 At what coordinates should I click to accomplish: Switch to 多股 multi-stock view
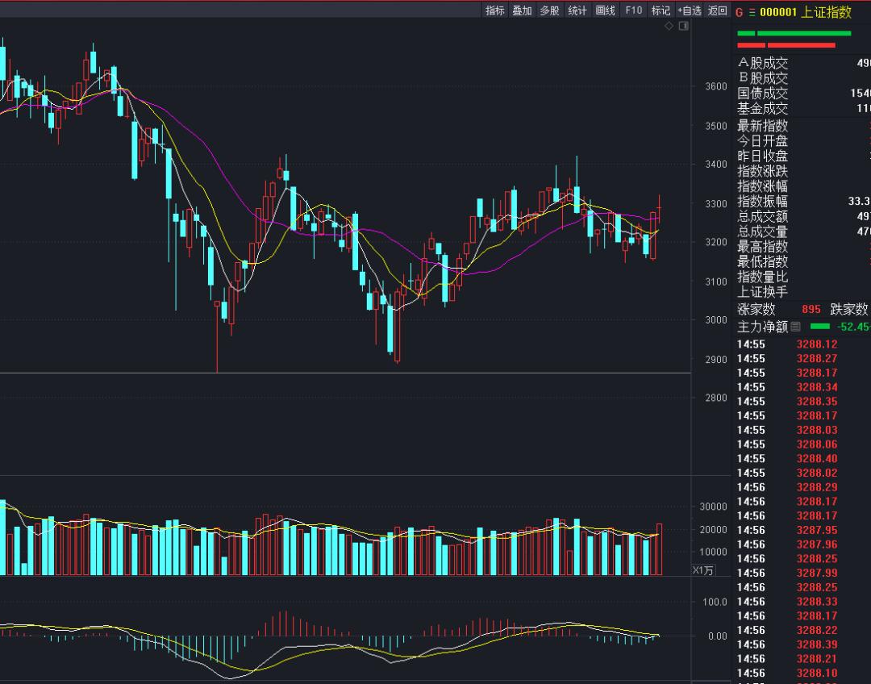click(x=550, y=10)
